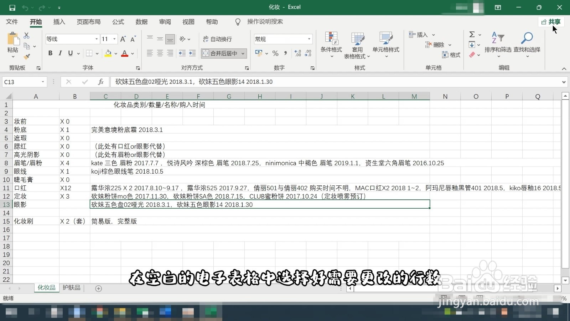Click Cell Styles (单元格样式)

387,45
